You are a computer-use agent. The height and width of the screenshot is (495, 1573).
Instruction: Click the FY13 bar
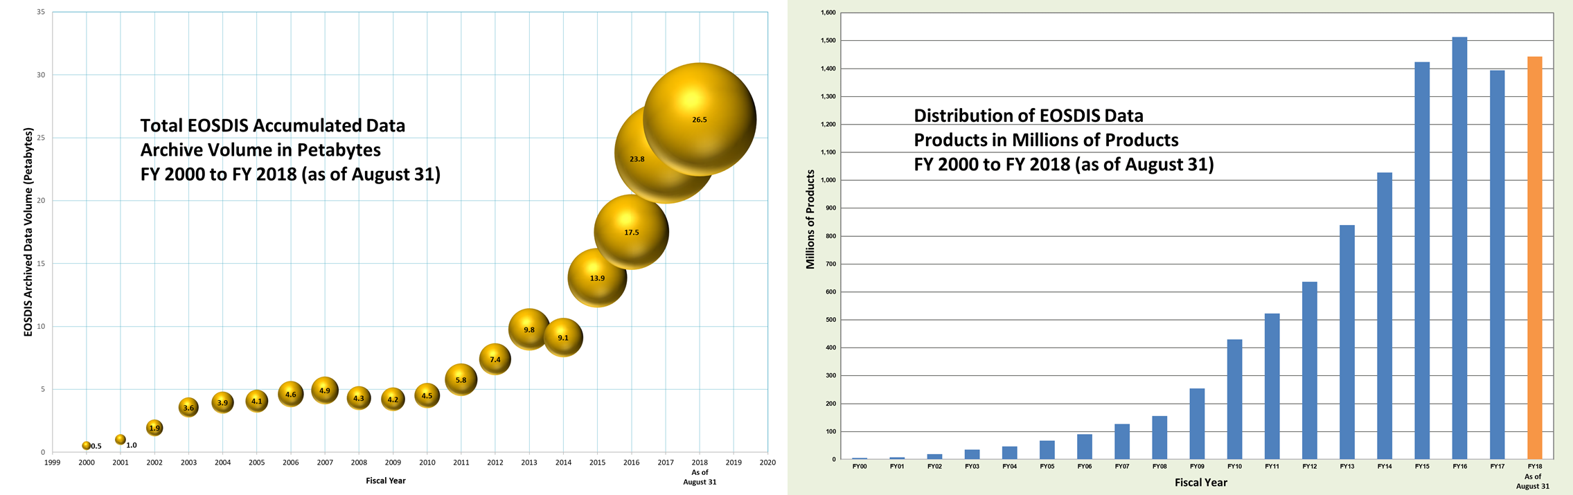coord(1347,342)
